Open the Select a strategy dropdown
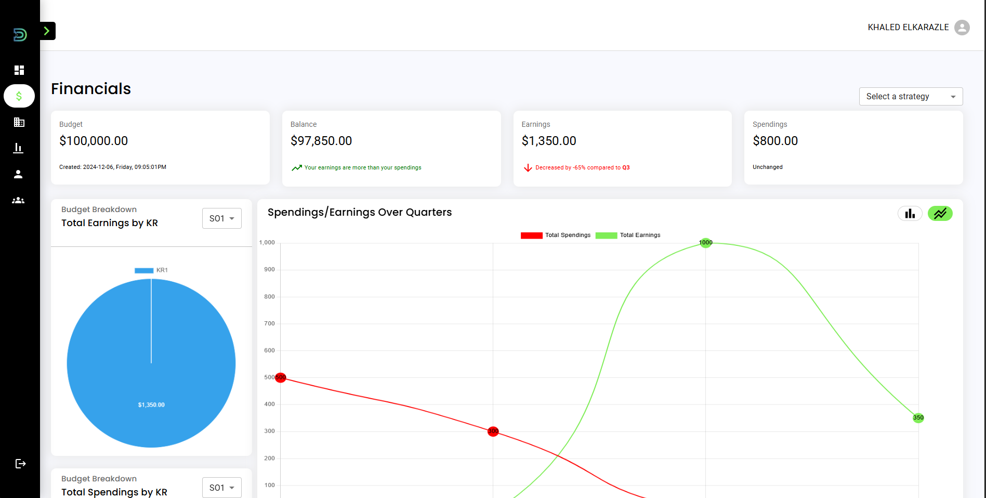 (911, 97)
